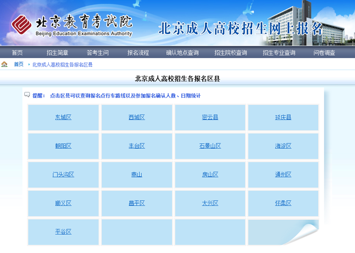Screen dimensions: 355x253
Task: Select the 怀柔区 district link
Action: coord(283,203)
